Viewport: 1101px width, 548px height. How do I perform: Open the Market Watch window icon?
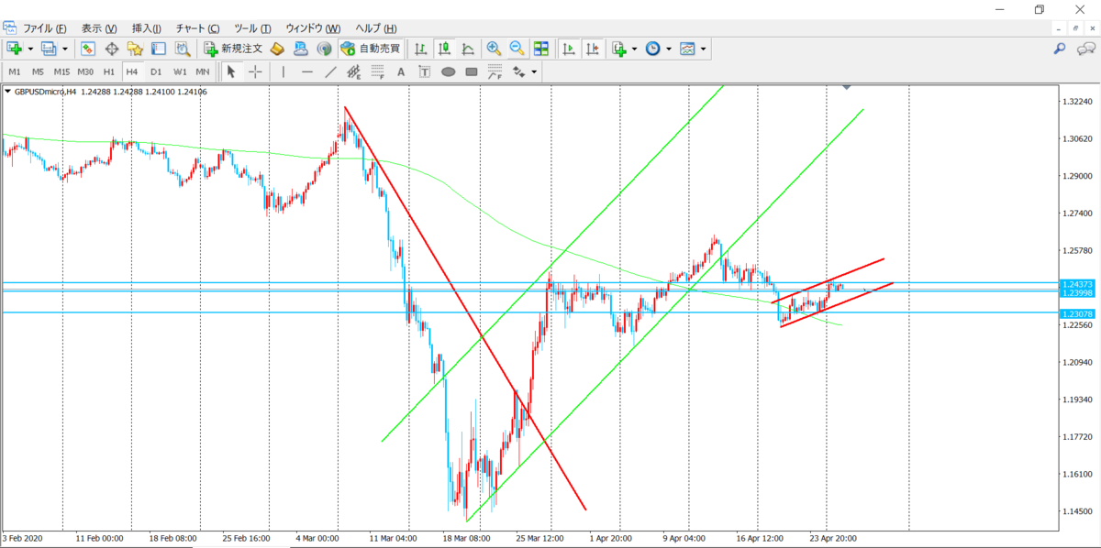pos(88,49)
